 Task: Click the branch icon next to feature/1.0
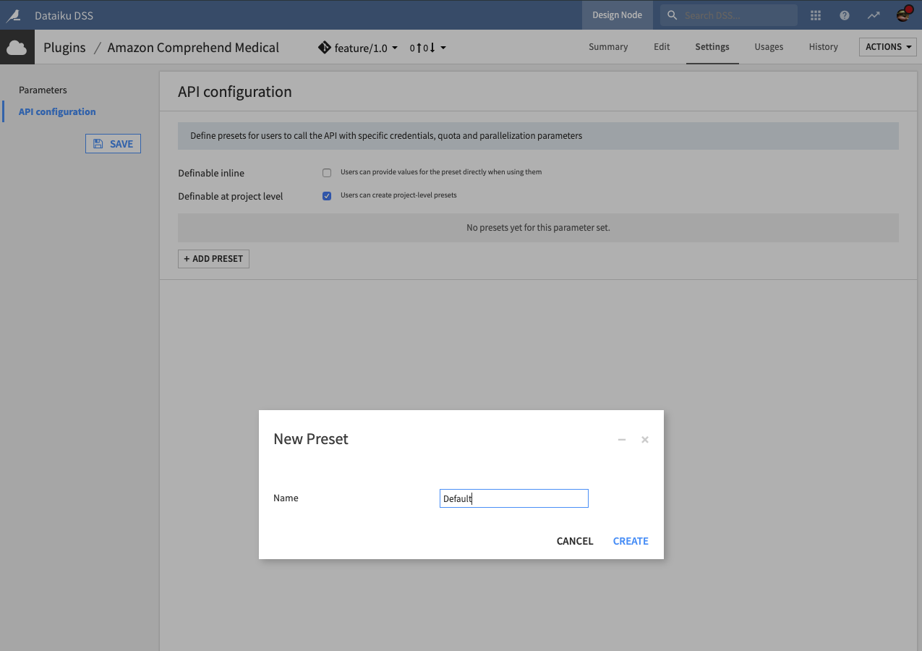click(x=323, y=47)
